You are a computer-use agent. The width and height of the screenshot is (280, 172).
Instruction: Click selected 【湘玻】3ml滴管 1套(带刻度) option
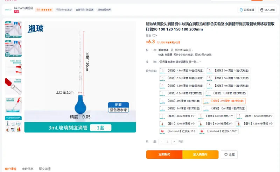click(224, 101)
